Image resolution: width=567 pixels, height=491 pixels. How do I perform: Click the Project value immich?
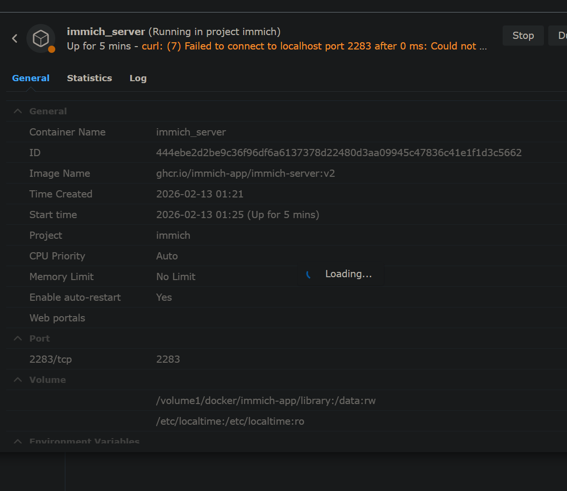click(173, 235)
